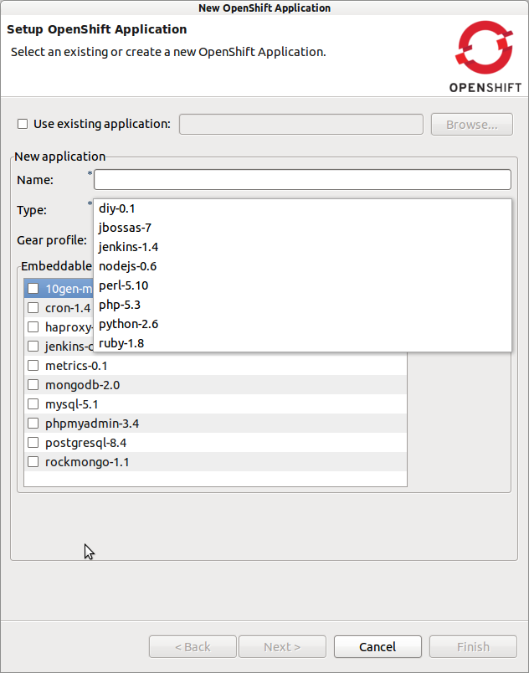Select jbossas-7 application type

125,228
